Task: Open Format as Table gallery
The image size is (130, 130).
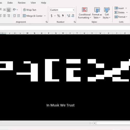Action: pos(97,13)
